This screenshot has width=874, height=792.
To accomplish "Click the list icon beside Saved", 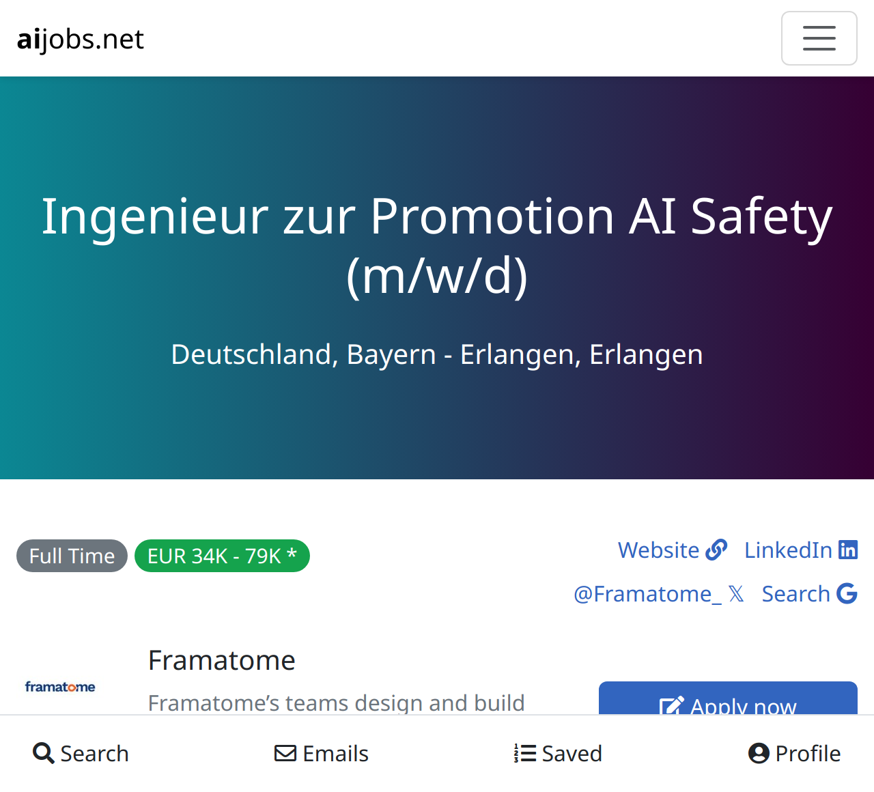I will click(524, 753).
